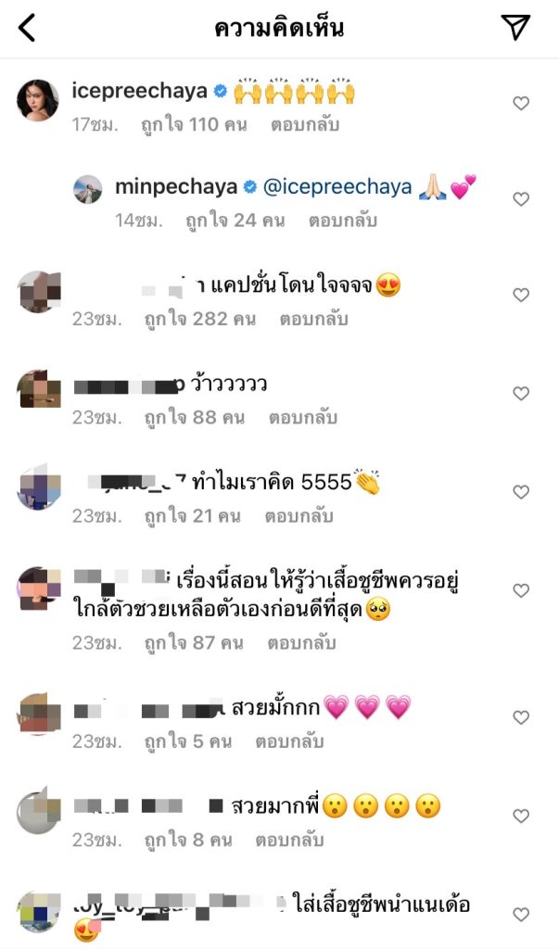Reply to icepreechaya's comment with ตอบกลับ
The height and width of the screenshot is (949, 559).
coord(305,125)
